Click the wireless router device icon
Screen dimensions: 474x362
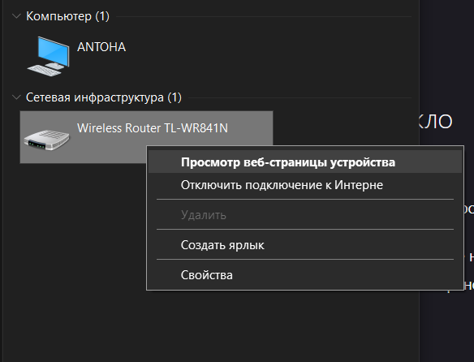[46, 140]
